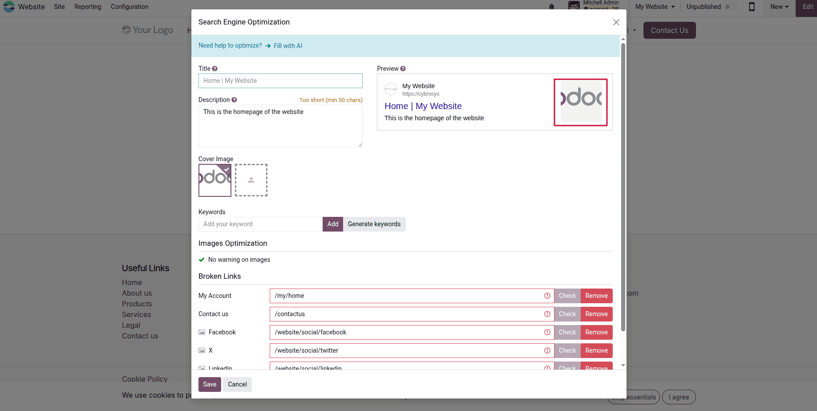Image resolution: width=817 pixels, height=411 pixels.
Task: Click Remove for X link
Action: (597, 350)
